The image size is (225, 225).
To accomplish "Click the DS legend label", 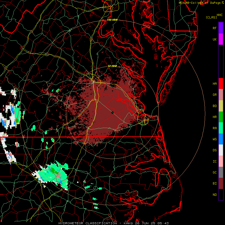I will [214, 150].
